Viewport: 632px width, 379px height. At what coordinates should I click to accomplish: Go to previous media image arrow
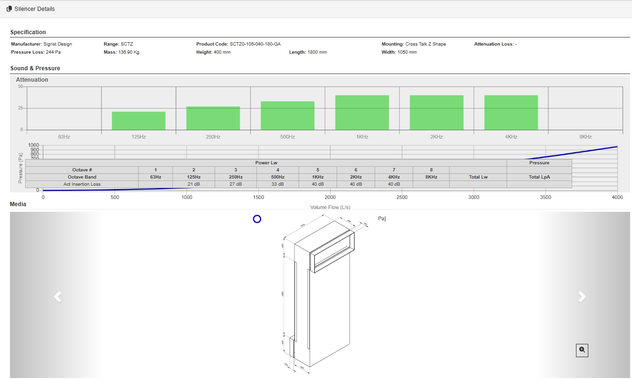(x=57, y=297)
